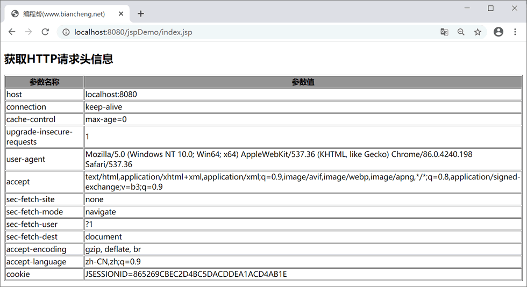Click the browser back arrow
This screenshot has width=527, height=287.
point(12,32)
